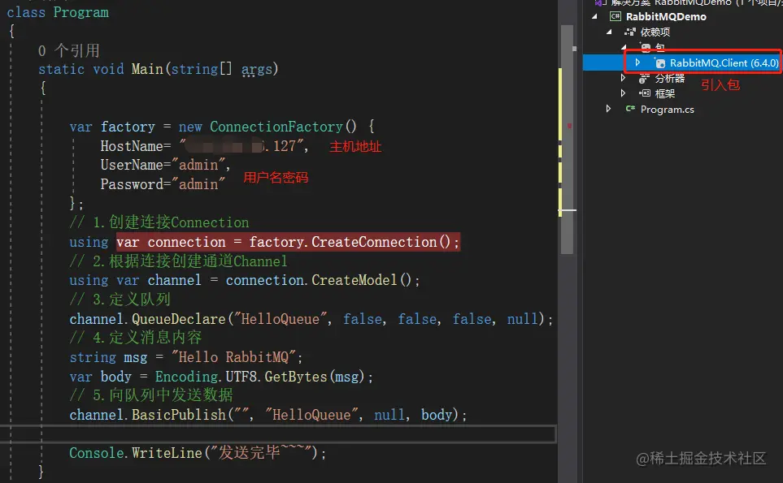Click the red breakpoint mark in the scrollbar
This screenshot has height=483, width=783.
(x=569, y=126)
